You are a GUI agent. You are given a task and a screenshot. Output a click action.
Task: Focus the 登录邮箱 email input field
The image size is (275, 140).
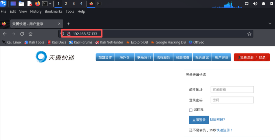coord(232,90)
